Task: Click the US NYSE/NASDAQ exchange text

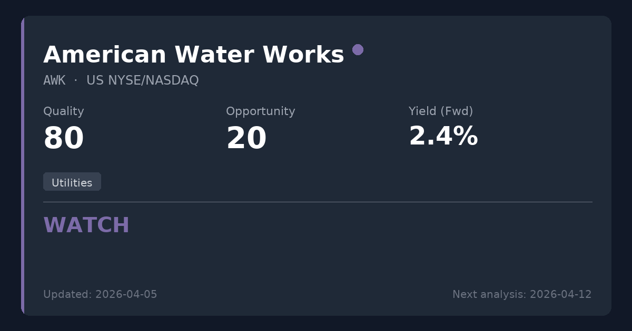Action: tap(142, 80)
